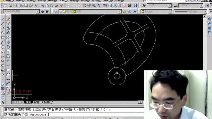Viewport: 212px width, 119px height.
Task: Toggle the layer on/off light bulb
Action: point(61,12)
